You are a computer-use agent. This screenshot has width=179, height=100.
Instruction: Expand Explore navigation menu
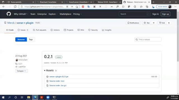pyautogui.click(x=53, y=14)
